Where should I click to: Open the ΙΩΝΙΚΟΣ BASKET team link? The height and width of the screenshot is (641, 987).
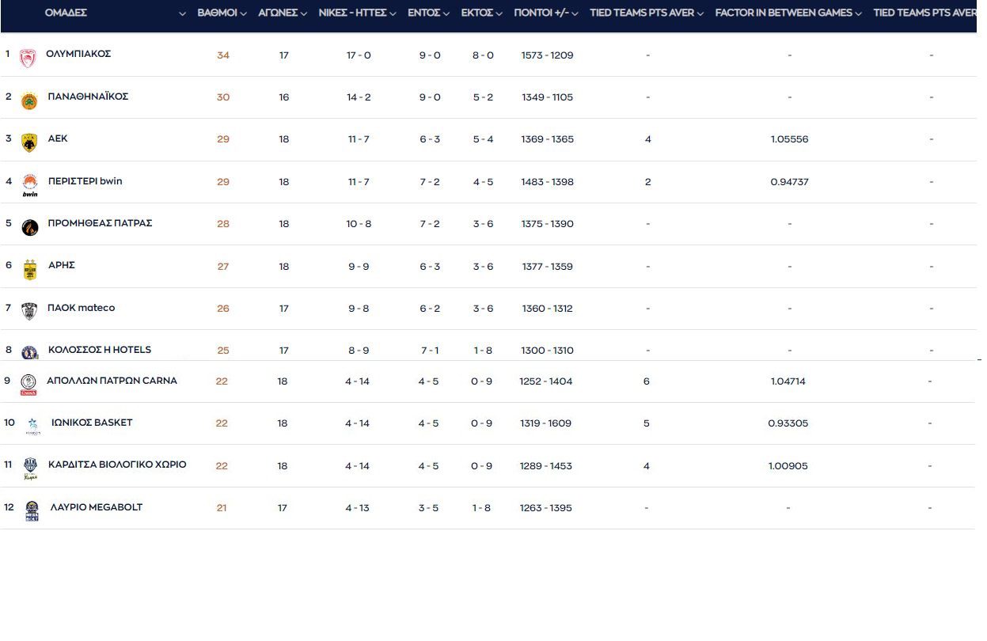(x=92, y=423)
